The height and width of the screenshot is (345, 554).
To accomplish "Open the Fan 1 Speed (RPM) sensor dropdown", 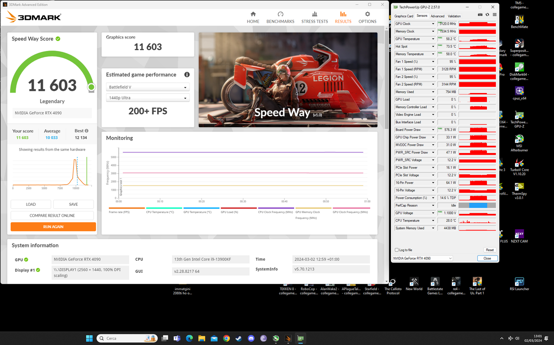I will pos(433,69).
